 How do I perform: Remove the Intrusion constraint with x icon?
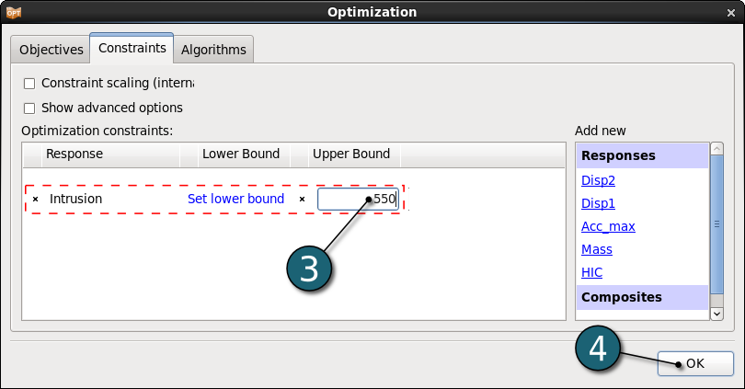[35, 199]
